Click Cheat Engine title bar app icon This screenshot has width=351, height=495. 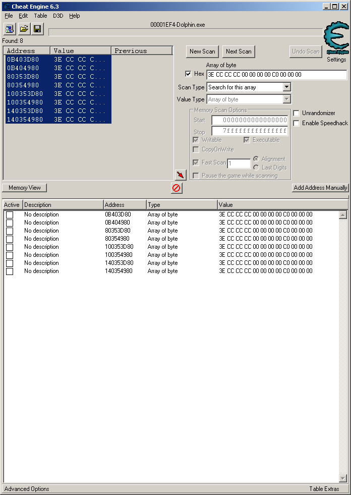(7, 7)
